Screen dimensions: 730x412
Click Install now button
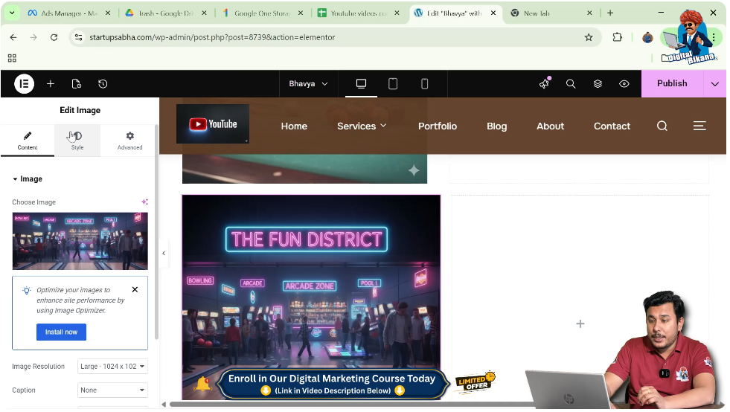coord(62,332)
